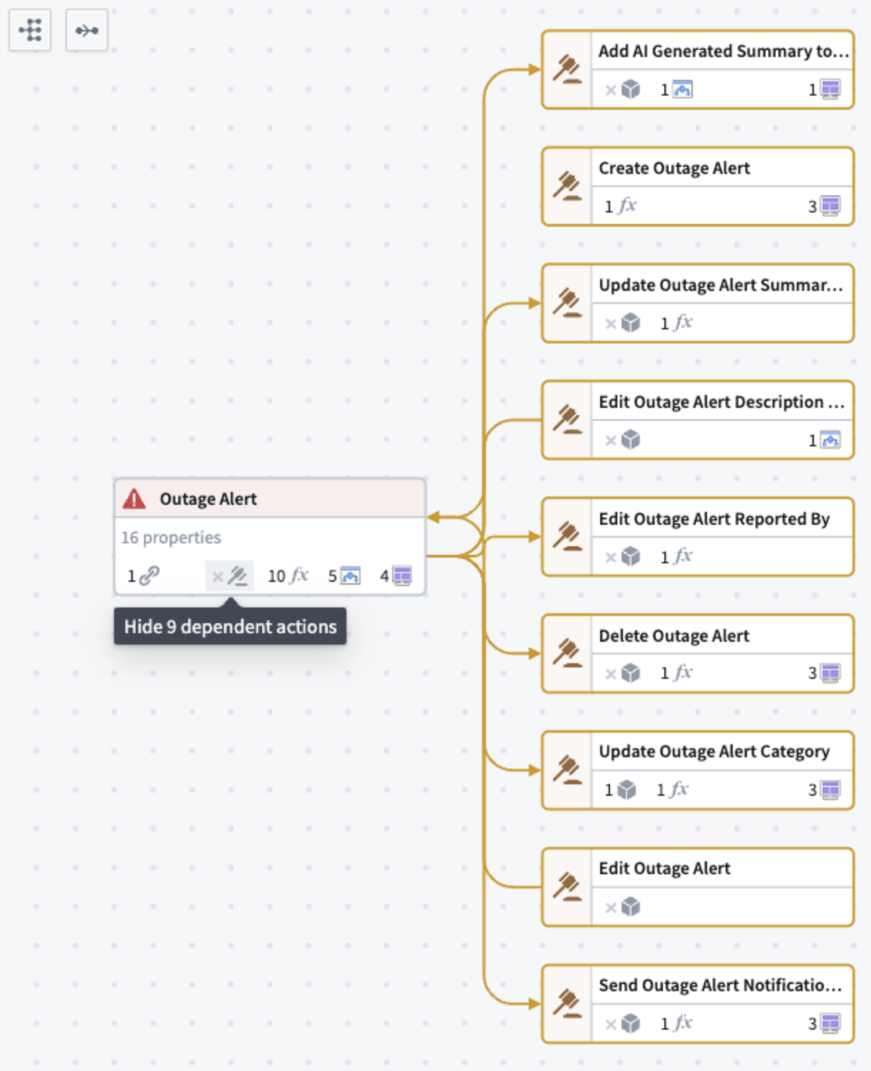Toggle object cube on Edit Outage Alert Reported By
This screenshot has height=1071, width=871.
click(x=623, y=557)
